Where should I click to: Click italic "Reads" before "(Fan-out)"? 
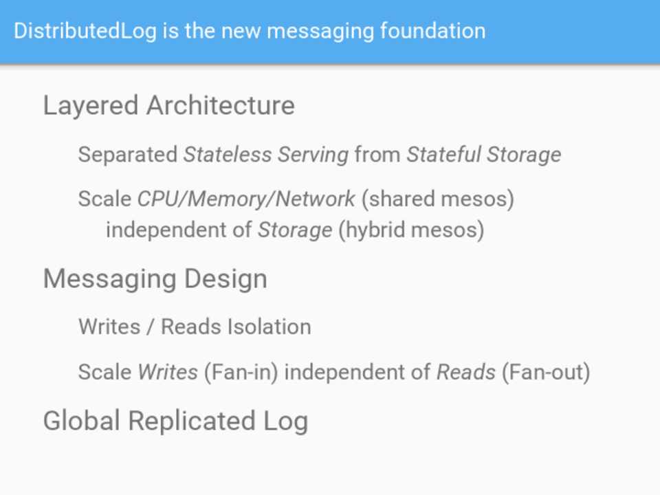(465, 372)
